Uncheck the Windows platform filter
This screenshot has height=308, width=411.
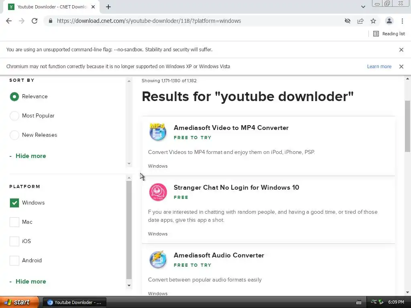pos(14,203)
